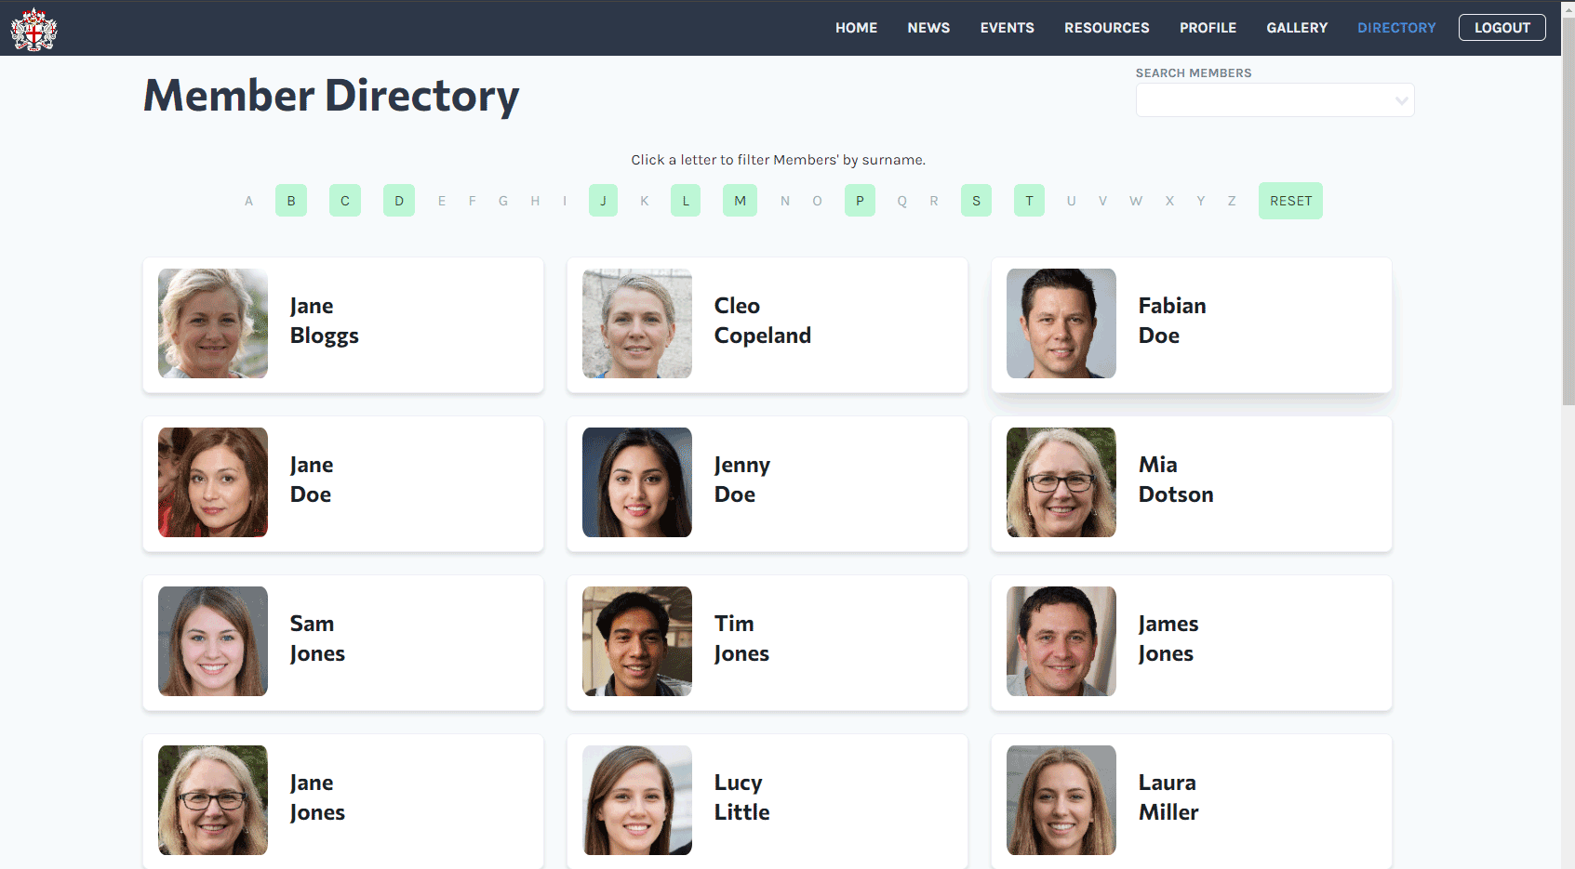Enable the letter A surname filter
This screenshot has width=1575, height=869.
248,200
